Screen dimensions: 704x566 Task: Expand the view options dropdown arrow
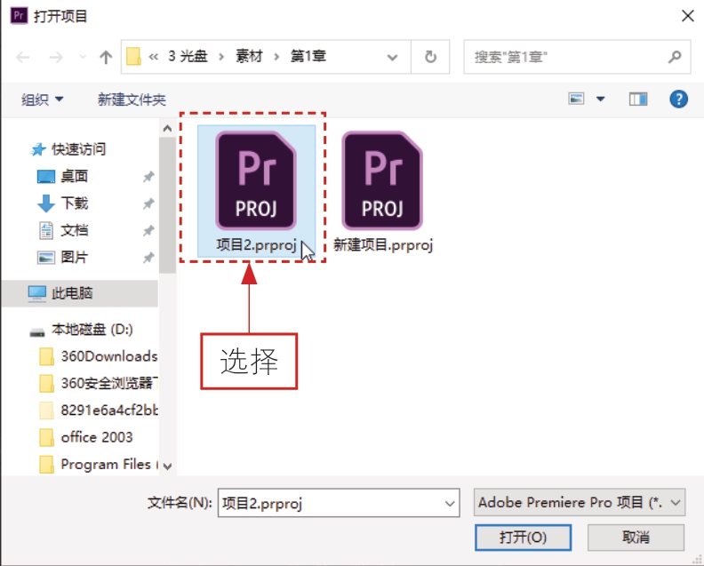click(x=600, y=99)
